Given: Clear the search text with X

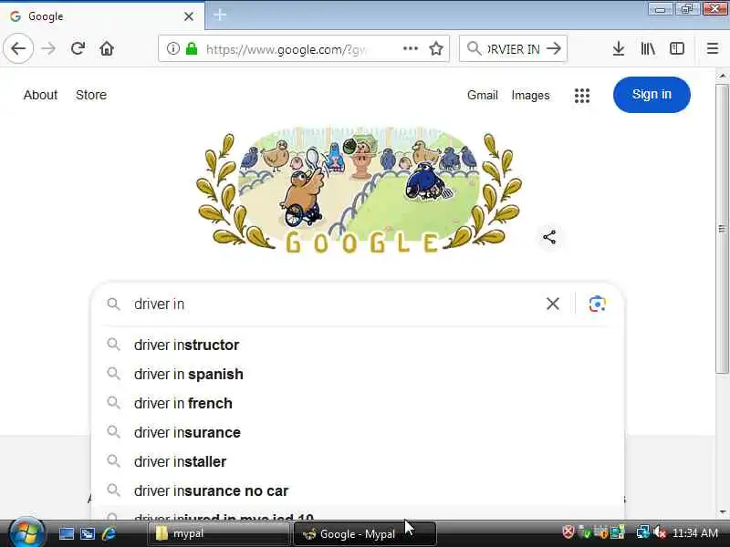Looking at the screenshot, I should click(553, 304).
